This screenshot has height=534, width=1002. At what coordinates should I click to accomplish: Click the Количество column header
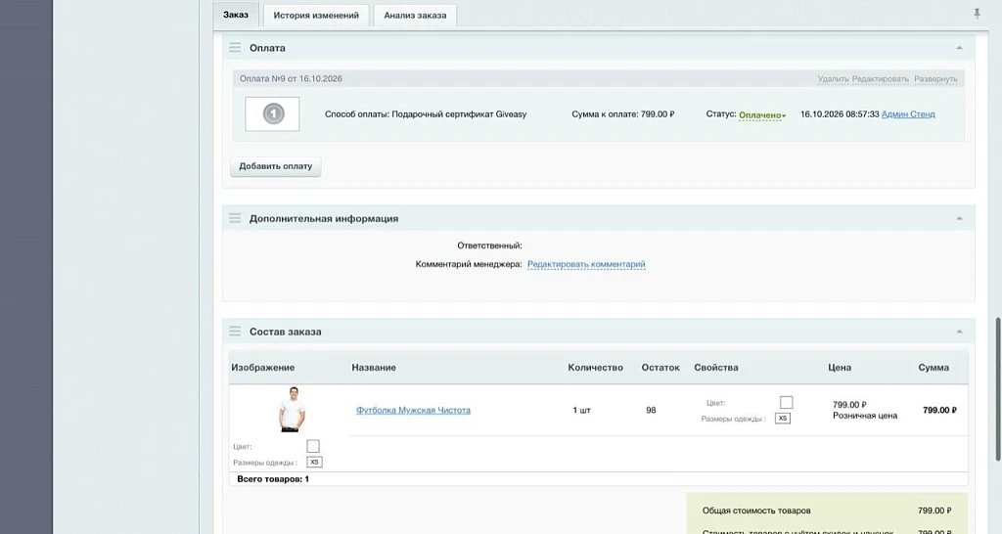(595, 368)
